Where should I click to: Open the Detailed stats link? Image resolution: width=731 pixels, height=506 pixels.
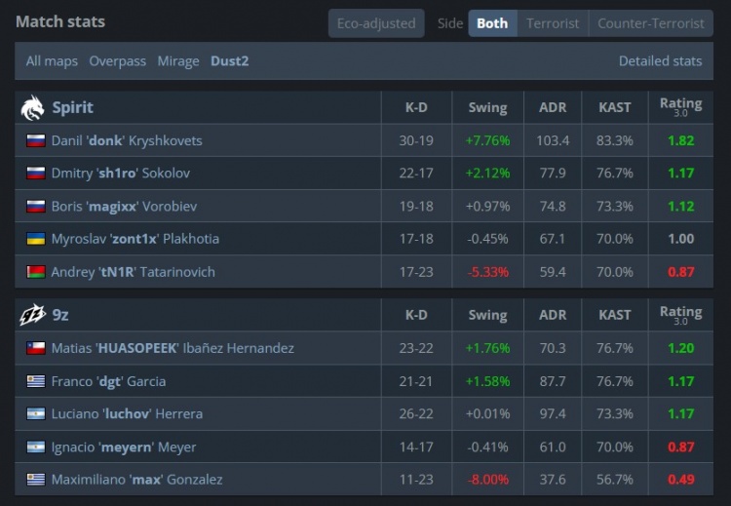click(660, 61)
